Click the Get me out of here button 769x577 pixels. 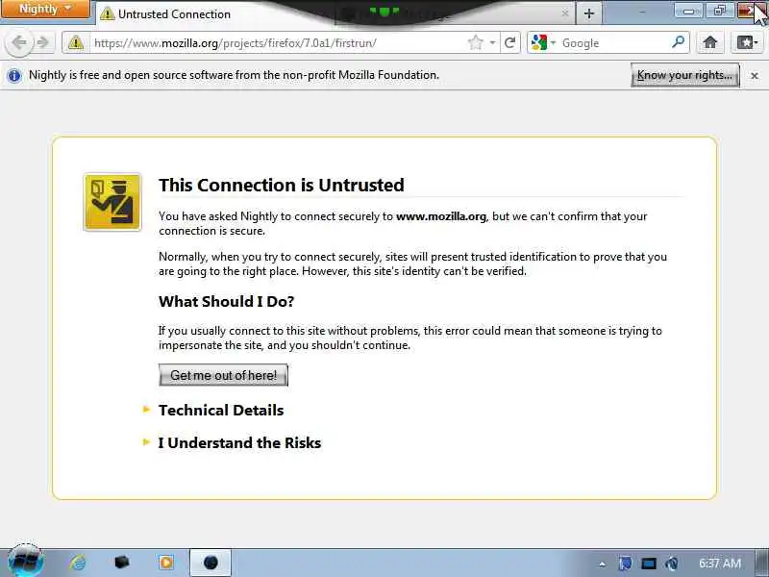223,375
